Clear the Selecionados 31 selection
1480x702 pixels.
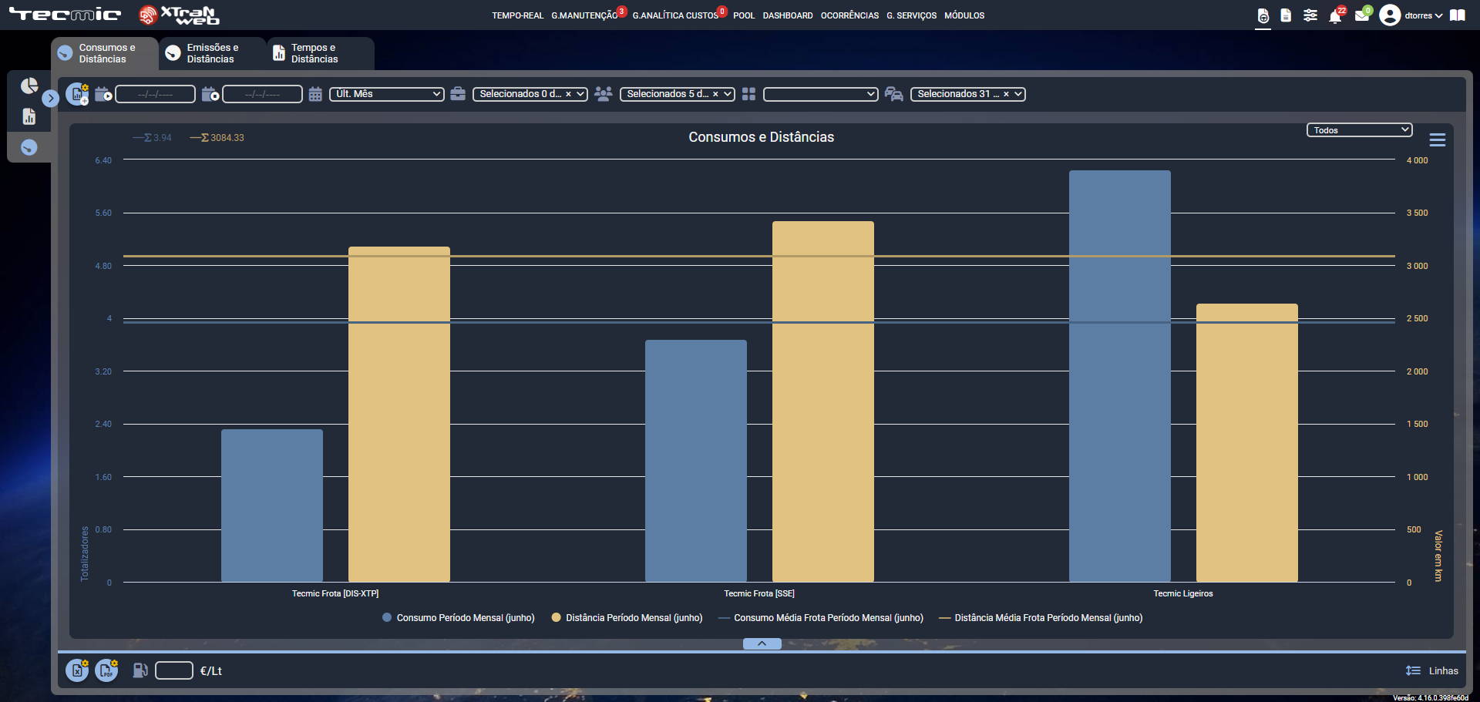pos(1006,94)
